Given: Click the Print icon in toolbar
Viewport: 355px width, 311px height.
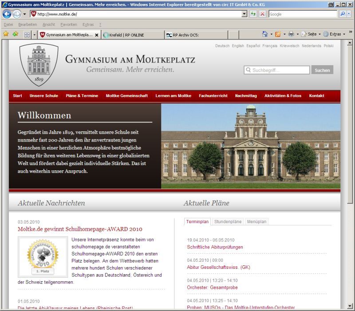Looking at the screenshot, I should click(291, 34).
